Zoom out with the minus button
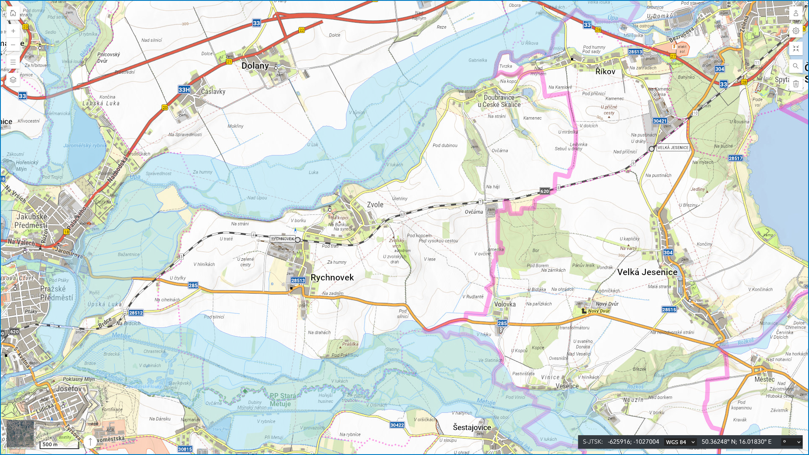The width and height of the screenshot is (809, 455). (13, 45)
